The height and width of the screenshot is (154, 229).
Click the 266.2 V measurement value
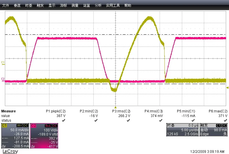coord(124,116)
